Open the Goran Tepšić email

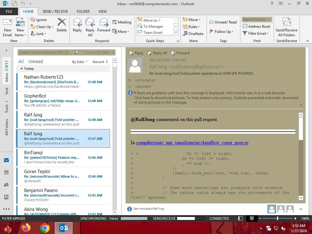63,176
